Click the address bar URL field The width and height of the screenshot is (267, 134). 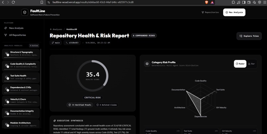(125, 2)
